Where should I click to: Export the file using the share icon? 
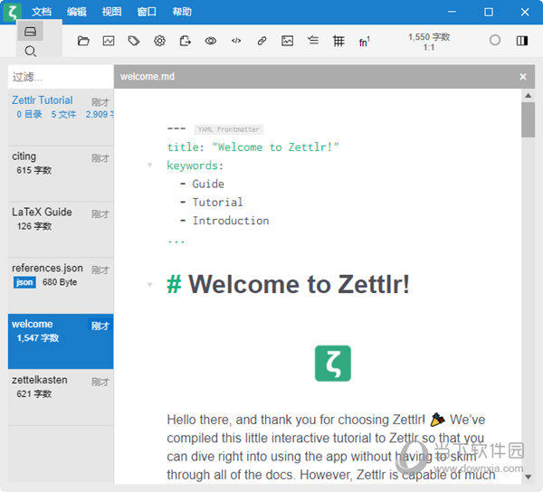[x=185, y=41]
